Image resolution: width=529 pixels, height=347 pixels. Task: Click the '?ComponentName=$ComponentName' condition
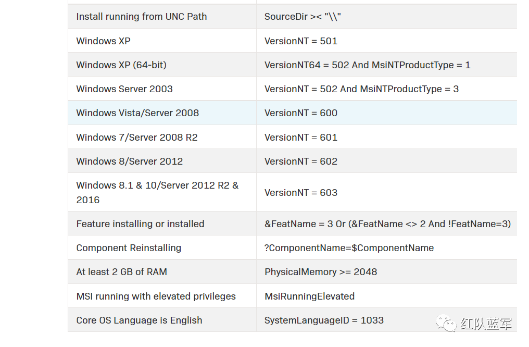pyautogui.click(x=349, y=248)
